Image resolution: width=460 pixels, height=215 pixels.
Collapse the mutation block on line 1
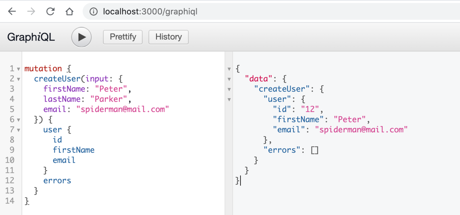coord(18,69)
